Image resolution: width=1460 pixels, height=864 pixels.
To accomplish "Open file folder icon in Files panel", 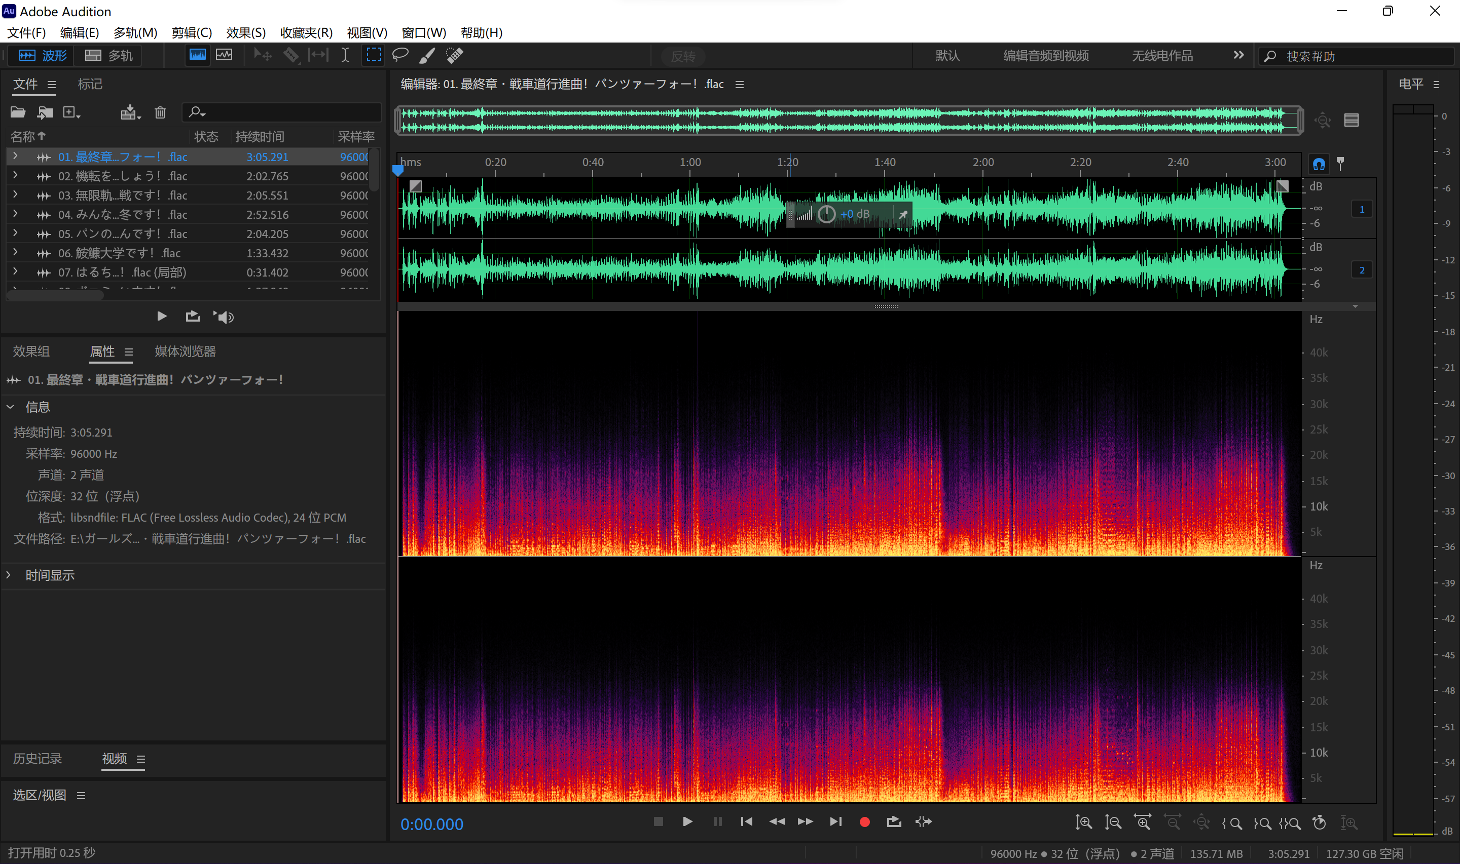I will pos(18,112).
